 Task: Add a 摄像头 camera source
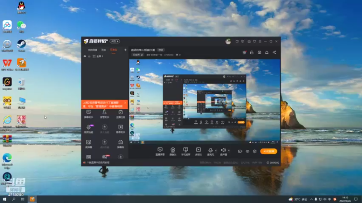pos(173,152)
